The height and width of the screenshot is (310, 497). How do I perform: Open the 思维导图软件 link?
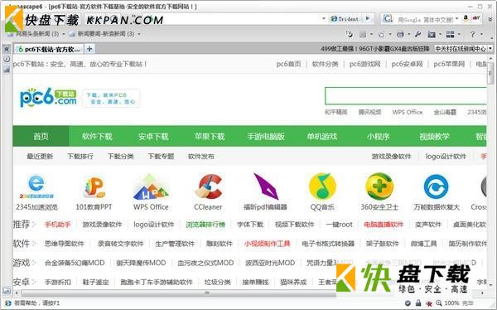point(65,244)
